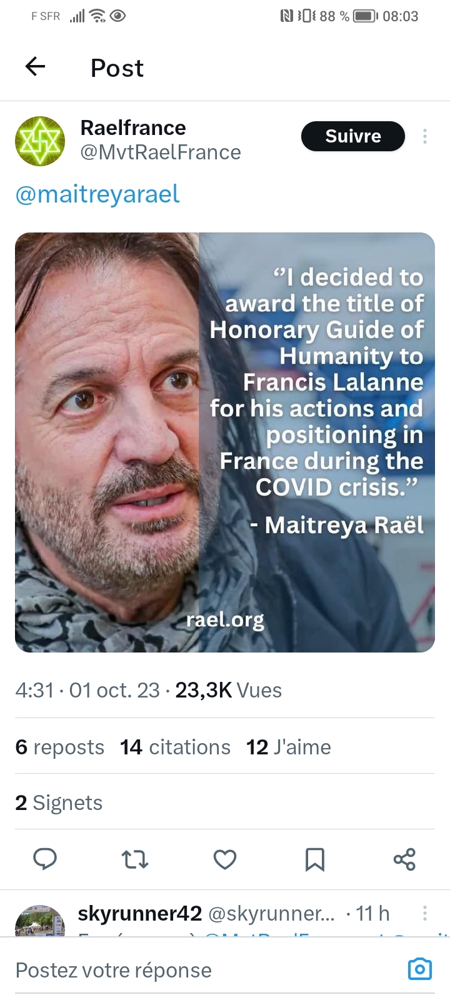This screenshot has width=450, height=1000.
Task: Tap the share icon
Action: (x=404, y=859)
